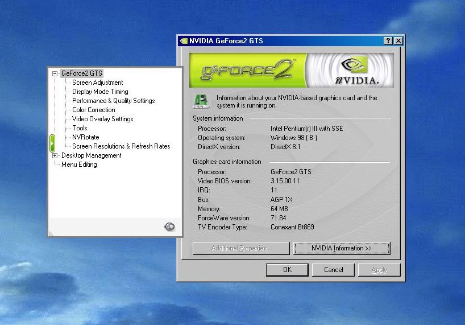The image size is (465, 325).
Task: Click the 'Graphics card information' heading
Action: 227,162
